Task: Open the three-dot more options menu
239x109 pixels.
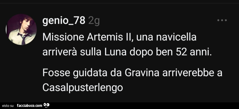Action: [222, 20]
